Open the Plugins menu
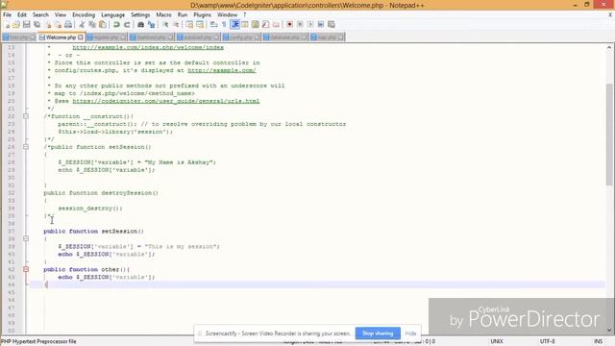Viewport: 615px width, 346px height. point(202,14)
